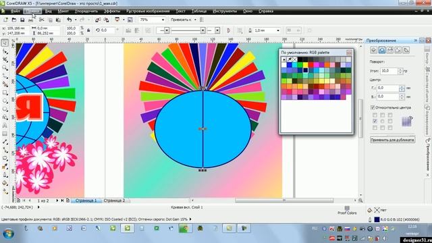The height and width of the screenshot is (243, 432).
Task: Select the Polygon tool in the toolbox
Action: point(5,109)
